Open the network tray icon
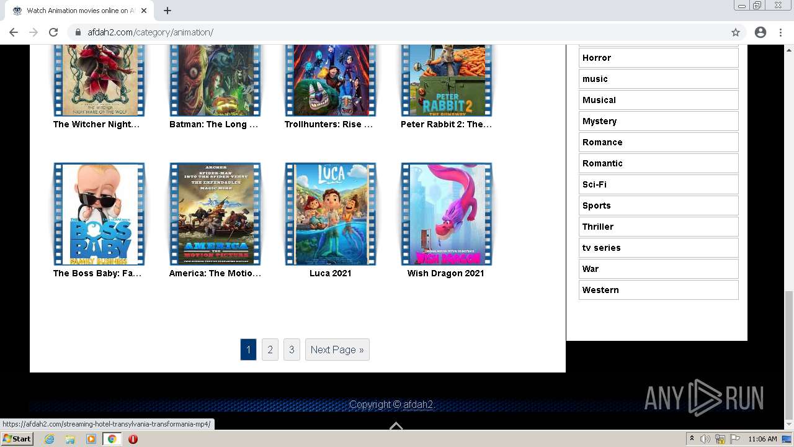 tap(720, 439)
